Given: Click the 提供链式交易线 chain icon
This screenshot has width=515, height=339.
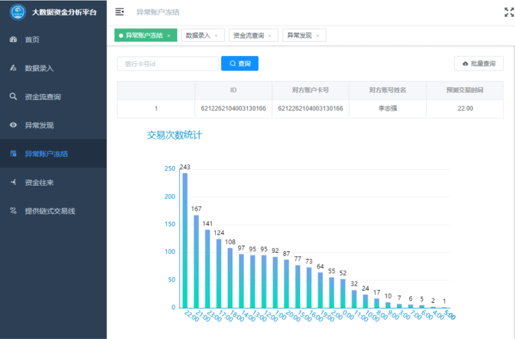Looking at the screenshot, I should point(13,210).
